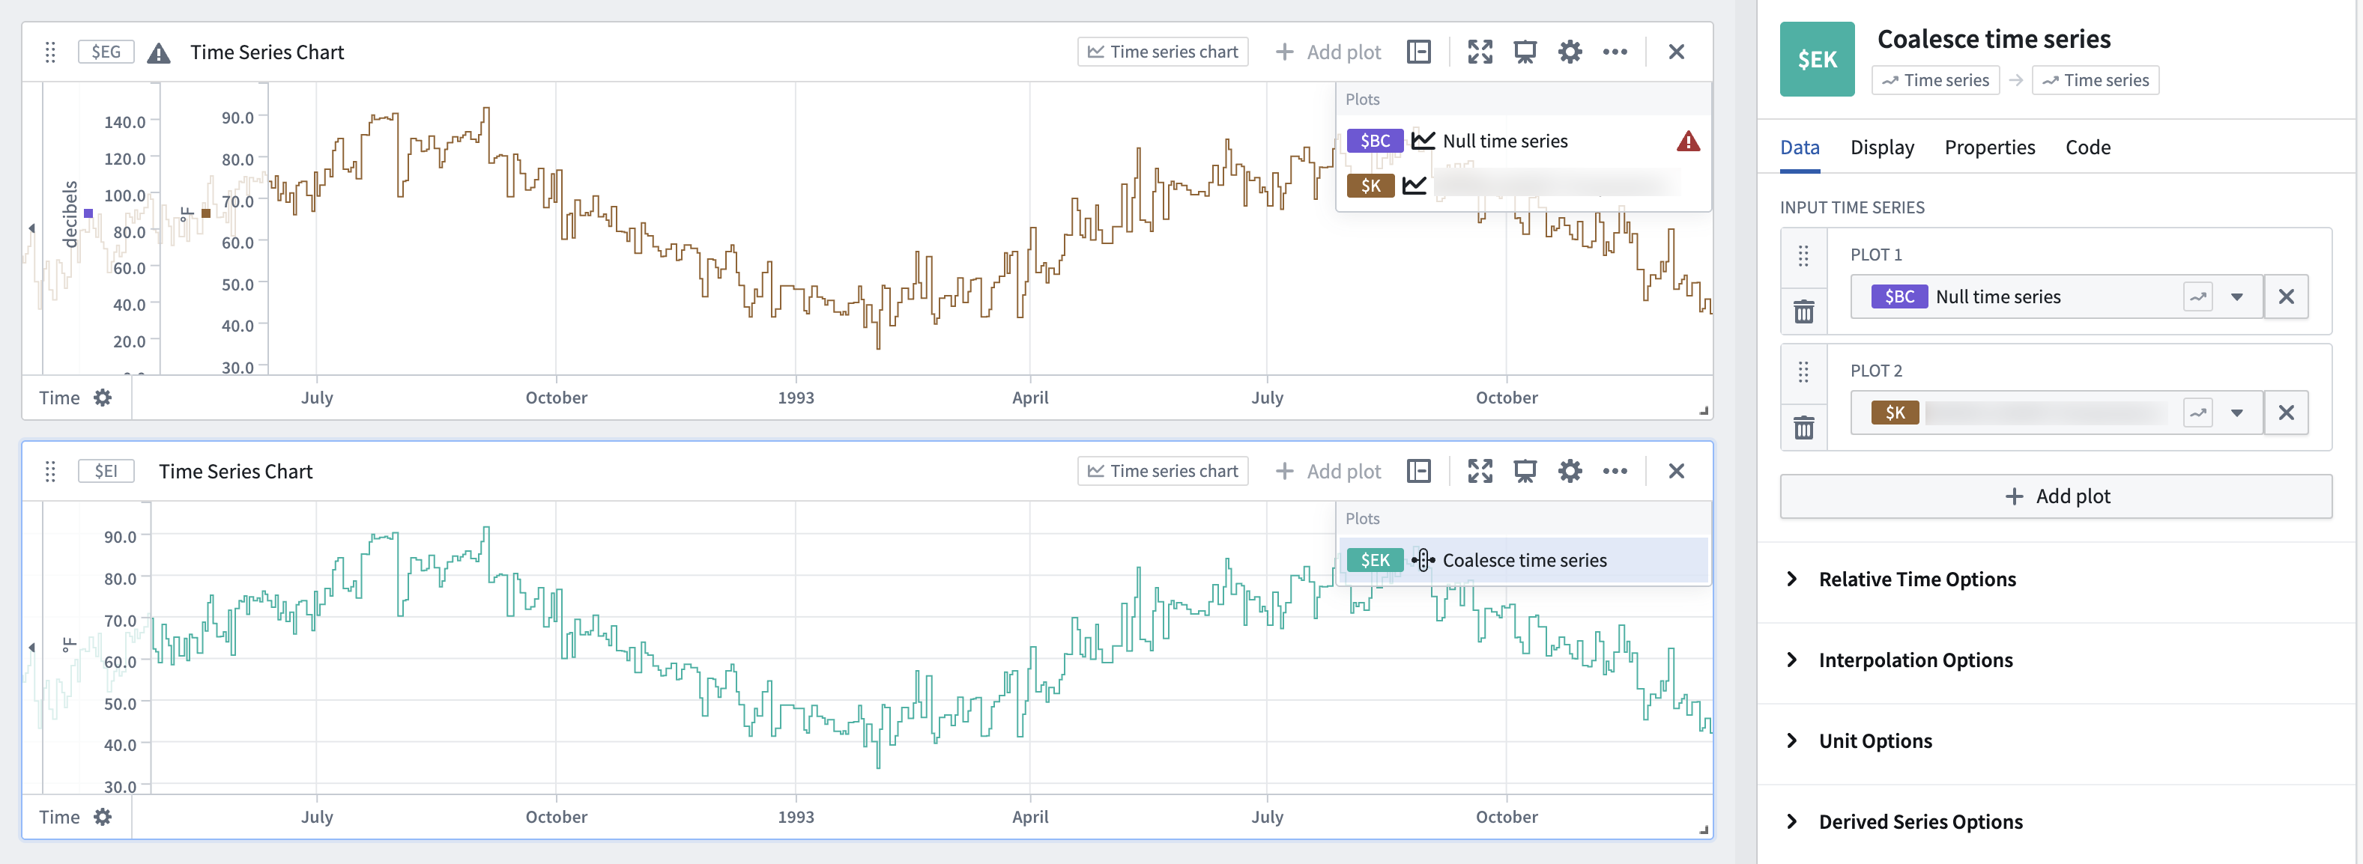This screenshot has width=2363, height=864.
Task: Close the $EG Time Series Chart
Action: click(1676, 52)
